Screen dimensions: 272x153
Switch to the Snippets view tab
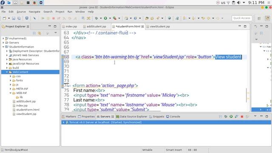[157, 116]
